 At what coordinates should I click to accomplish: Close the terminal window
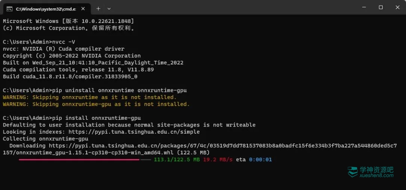click(x=397, y=7)
